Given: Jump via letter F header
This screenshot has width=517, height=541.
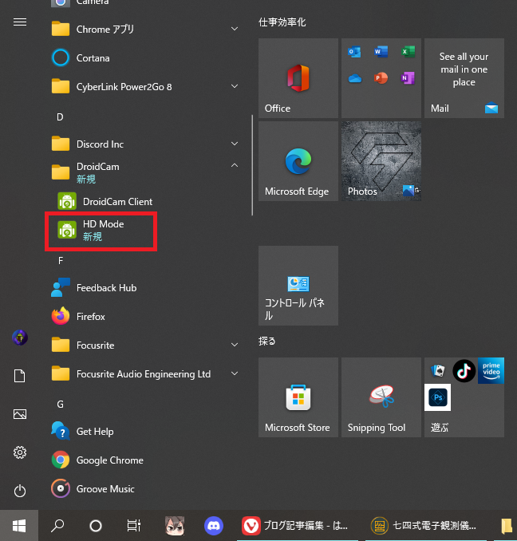Looking at the screenshot, I should 61,260.
